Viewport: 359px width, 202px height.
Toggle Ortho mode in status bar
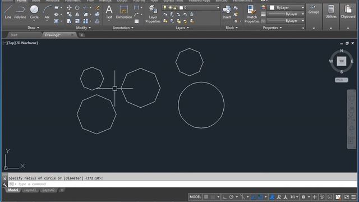[x=224, y=197]
